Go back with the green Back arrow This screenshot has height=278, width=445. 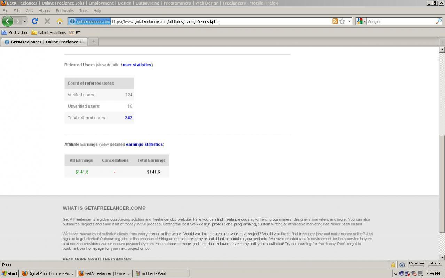click(x=7, y=21)
